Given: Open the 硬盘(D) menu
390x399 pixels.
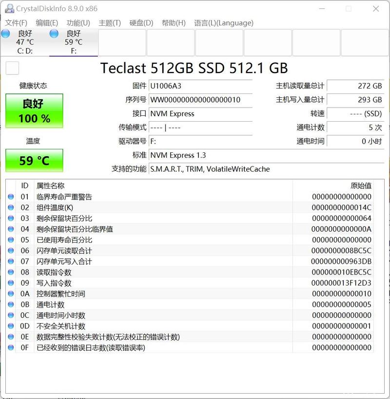Looking at the screenshot, I should [141, 23].
